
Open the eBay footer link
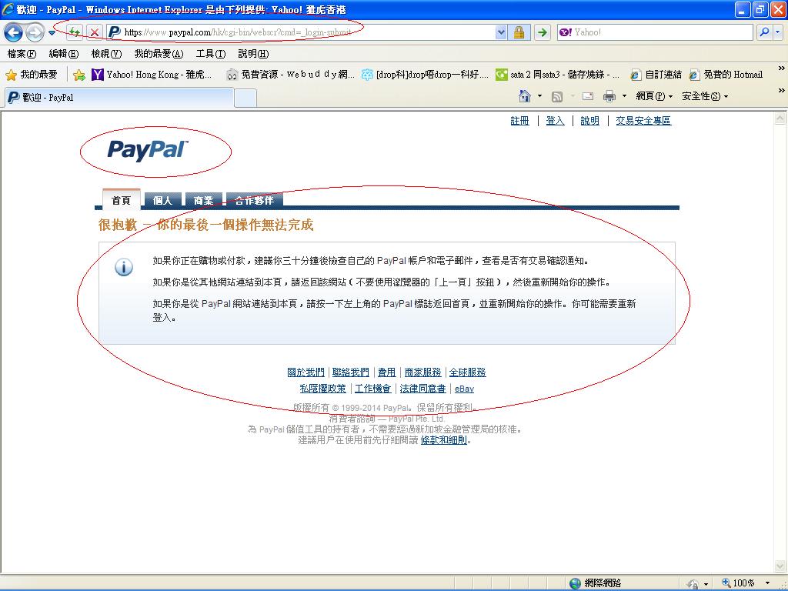point(464,389)
